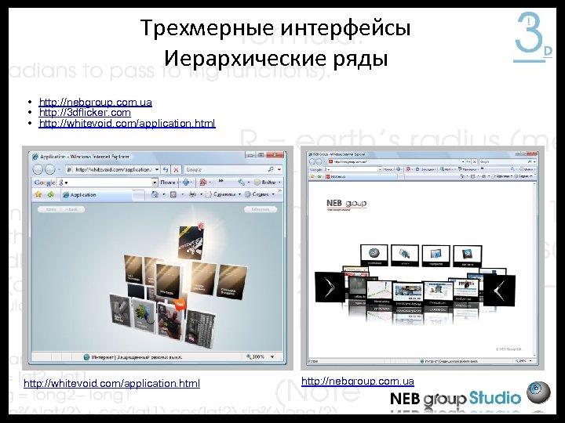Click the left black arrow tile of the NEB carousel
This screenshot has height=423, width=565.
(330, 287)
